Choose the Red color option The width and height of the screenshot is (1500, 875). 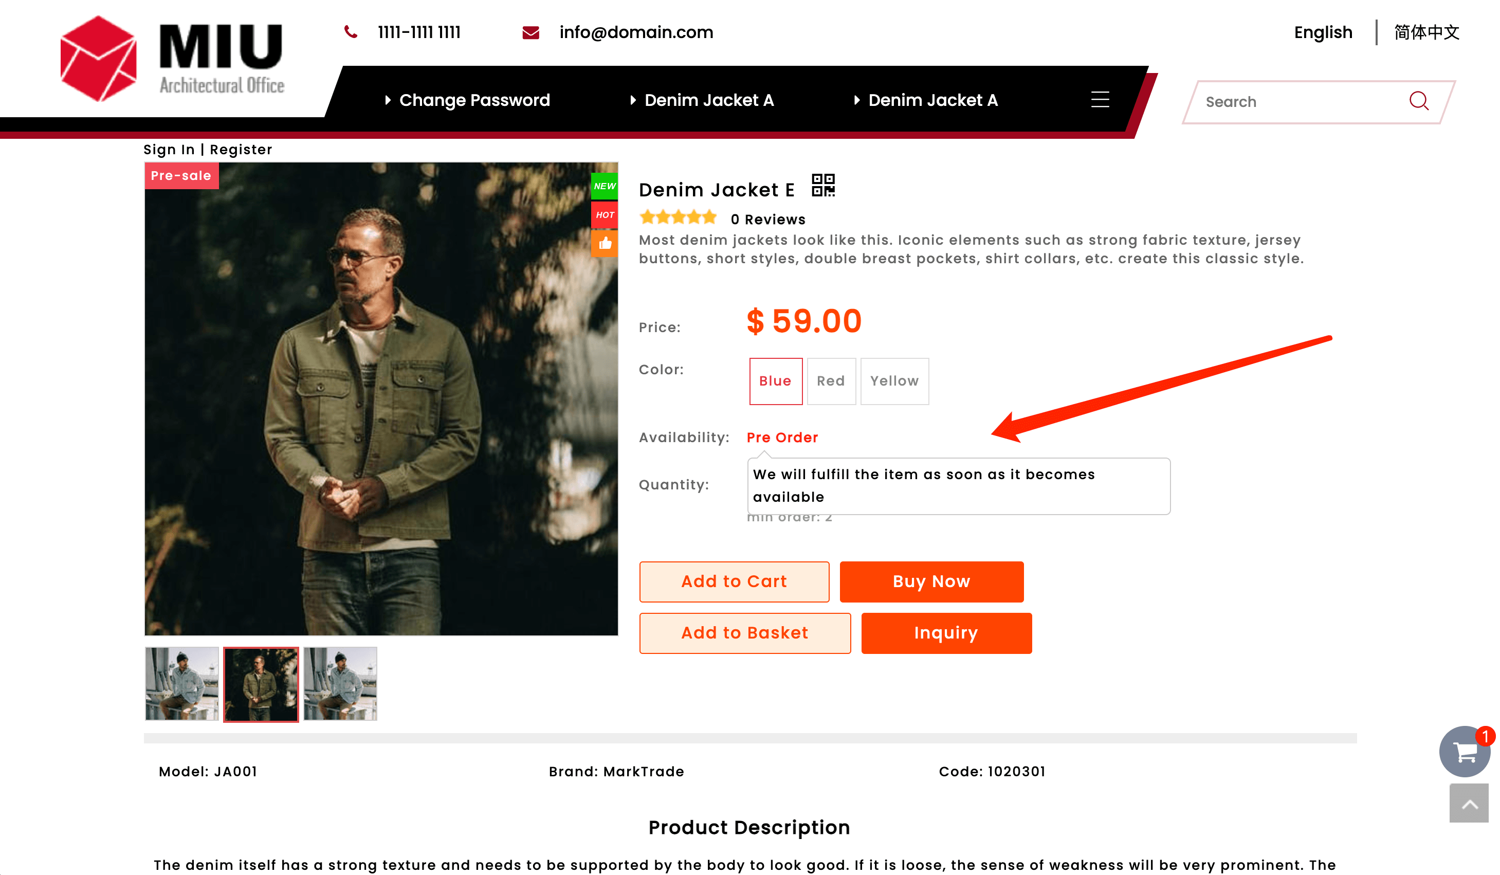[x=831, y=381]
